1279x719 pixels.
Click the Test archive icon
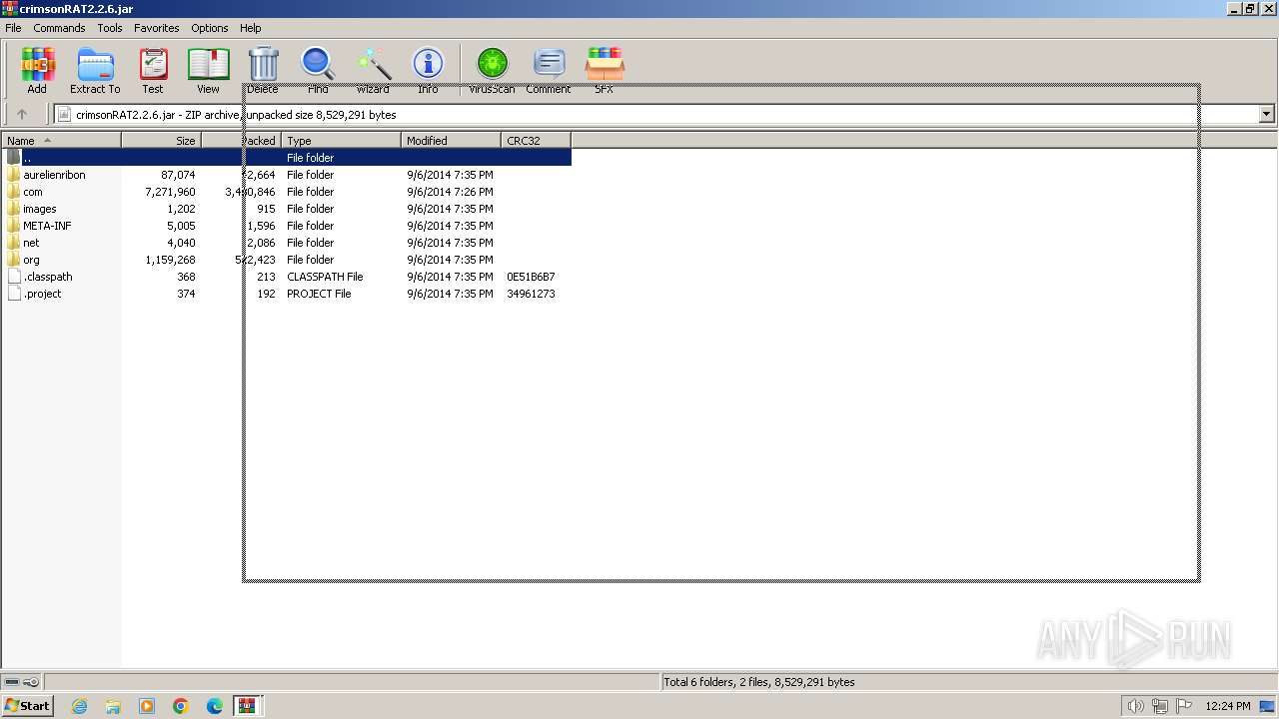[x=153, y=69]
